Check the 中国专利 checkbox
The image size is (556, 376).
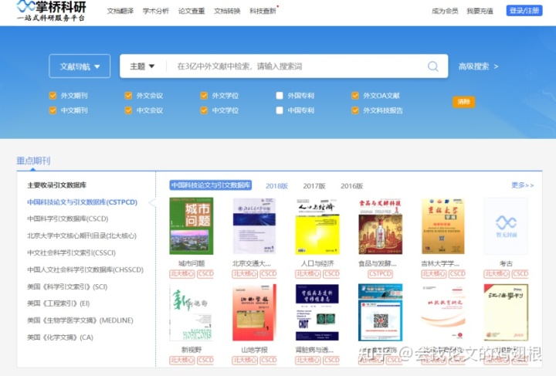[280, 110]
